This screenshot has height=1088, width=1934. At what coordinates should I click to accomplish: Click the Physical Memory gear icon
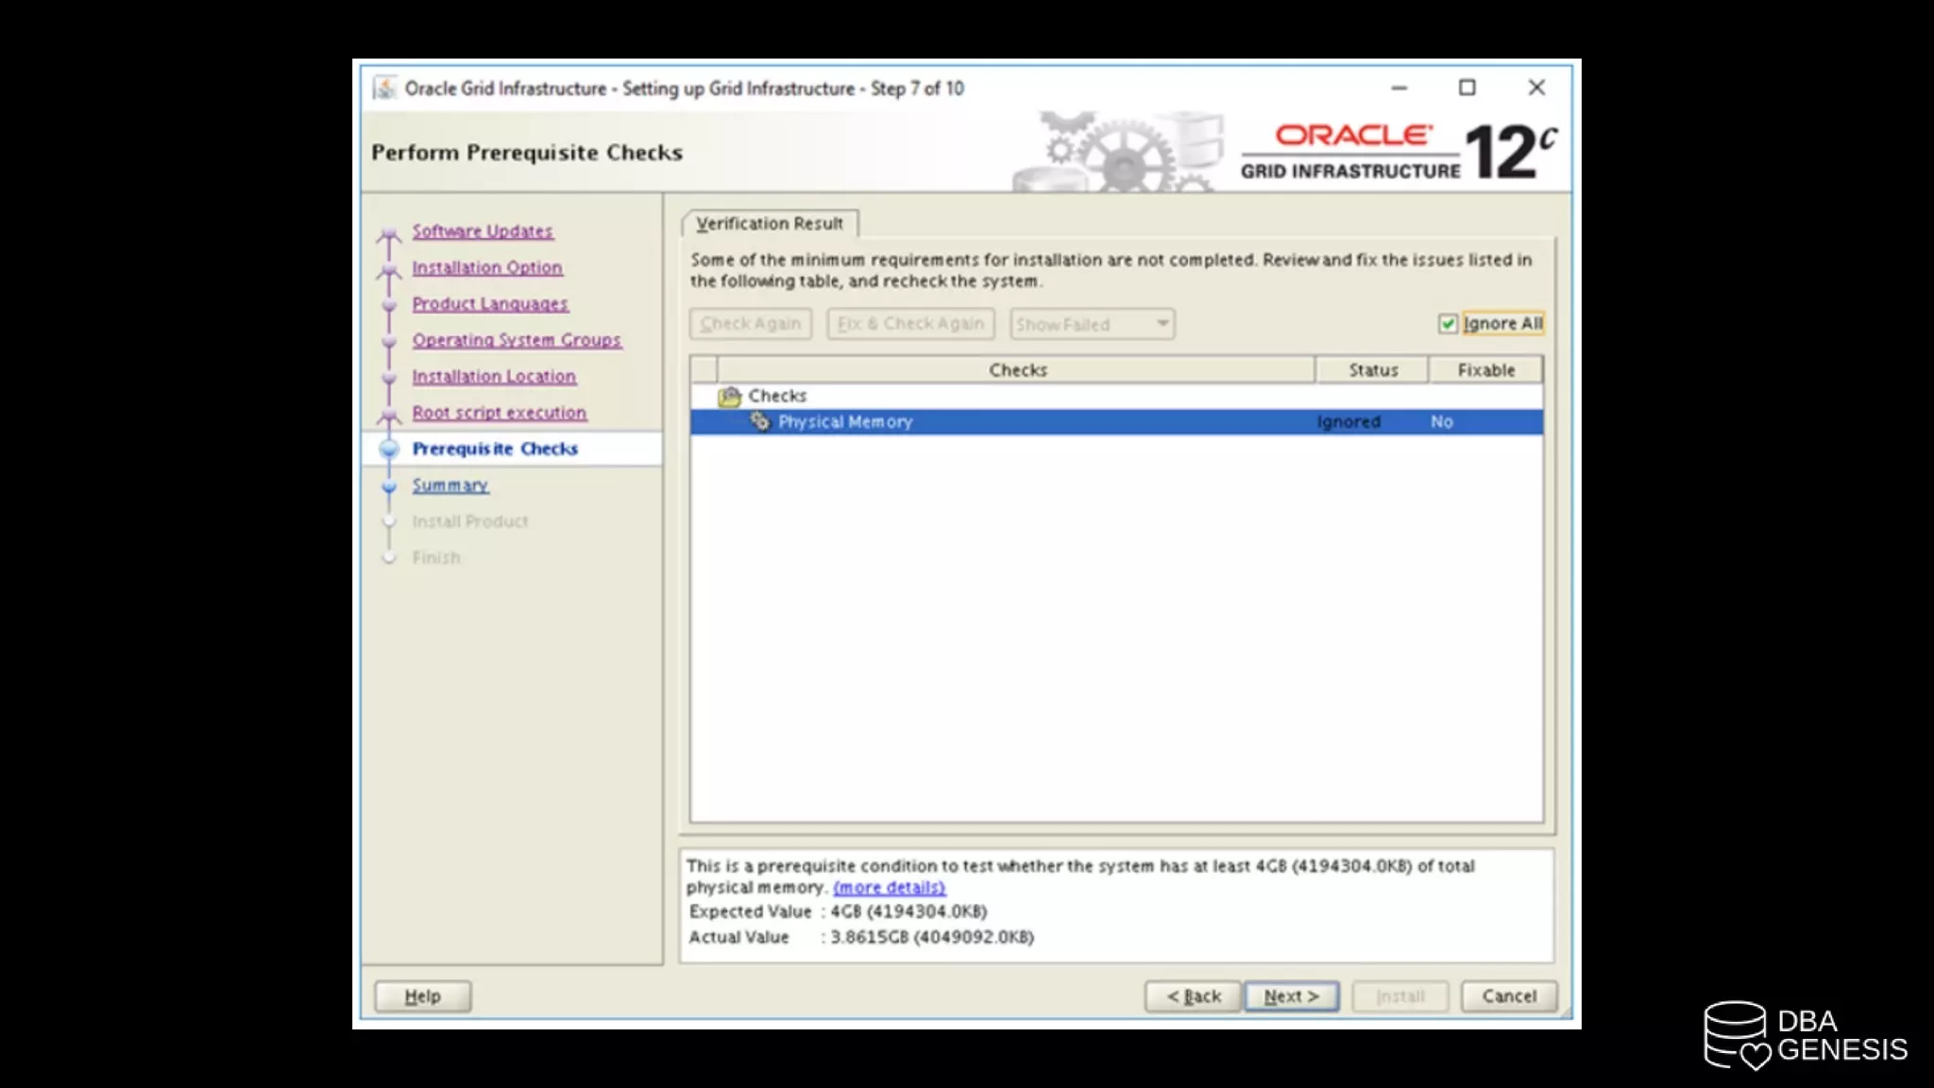(760, 421)
